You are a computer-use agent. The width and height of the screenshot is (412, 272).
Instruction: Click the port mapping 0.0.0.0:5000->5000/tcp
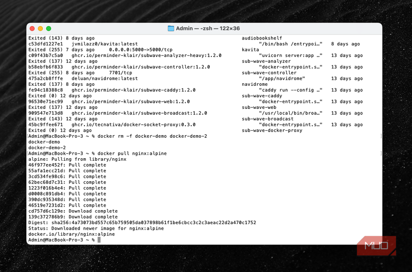click(x=141, y=49)
